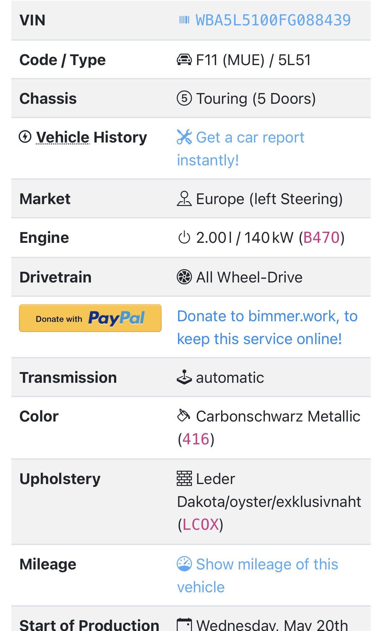
Task: Click the paint bucket icon beside Carbonschwarz Metallic
Action: [184, 416]
